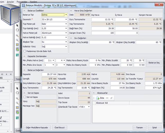The height and width of the screenshot is (133, 165).
Task: Activate the hand pan tool in upper toolbar
Action: (17, 30)
